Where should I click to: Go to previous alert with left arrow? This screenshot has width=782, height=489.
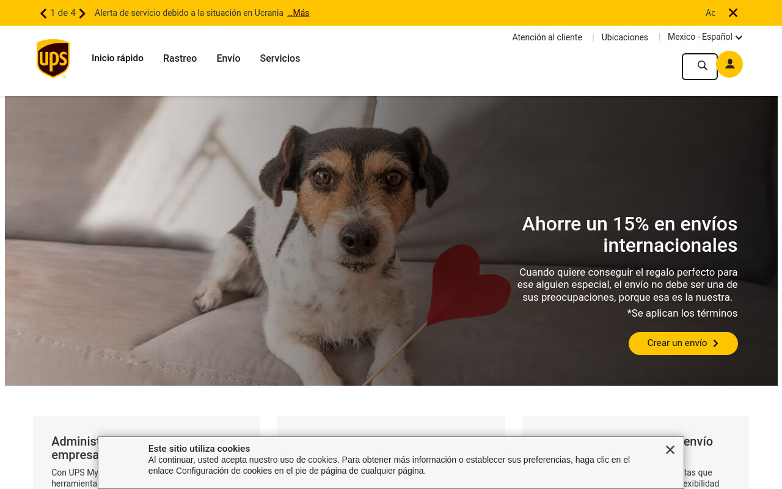tap(43, 13)
